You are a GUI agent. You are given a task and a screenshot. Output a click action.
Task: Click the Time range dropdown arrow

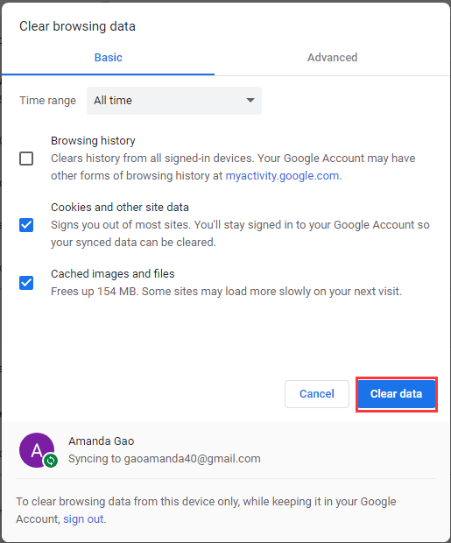coord(250,101)
